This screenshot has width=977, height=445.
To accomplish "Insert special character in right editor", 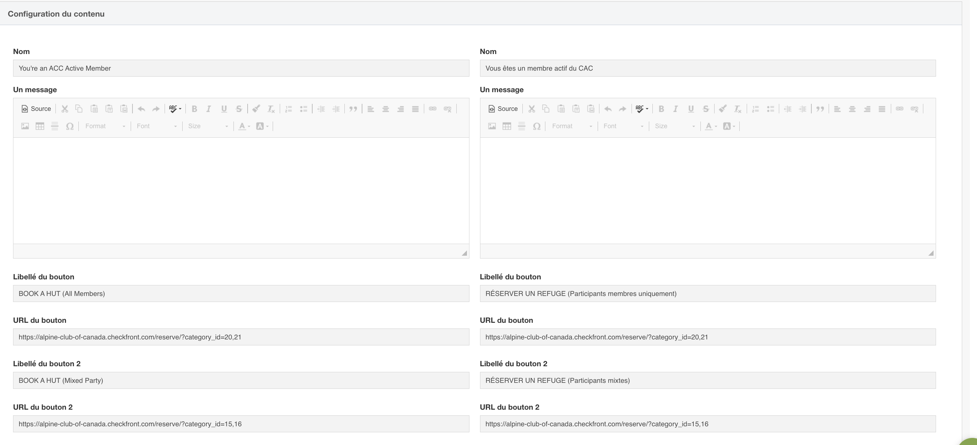I will [x=536, y=126].
